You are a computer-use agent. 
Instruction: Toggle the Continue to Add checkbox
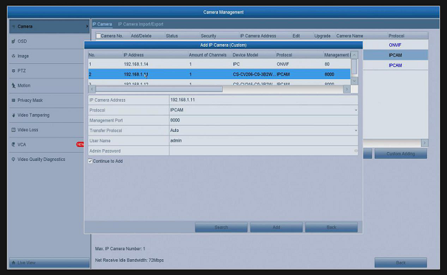(90, 161)
